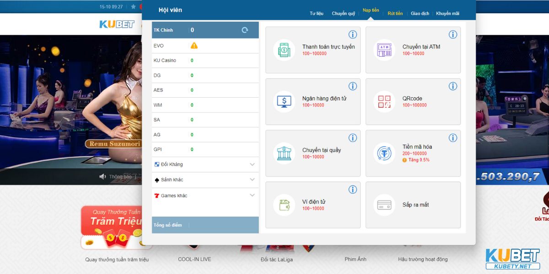This screenshot has width=549, height=274.
Task: Choose Chuyển tại ATM deposit method
Action: point(413,50)
